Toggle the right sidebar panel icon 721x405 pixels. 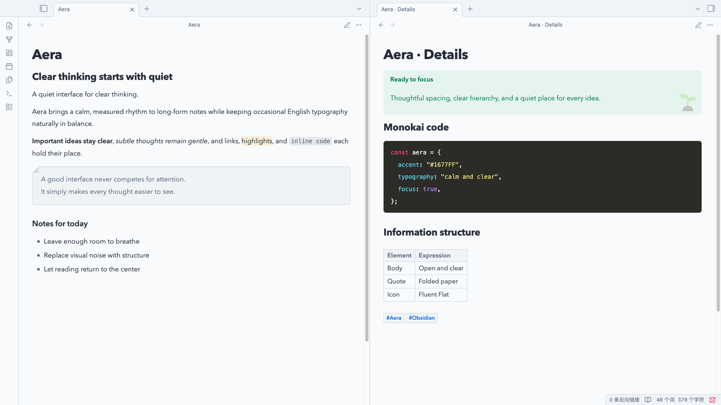point(711,8)
